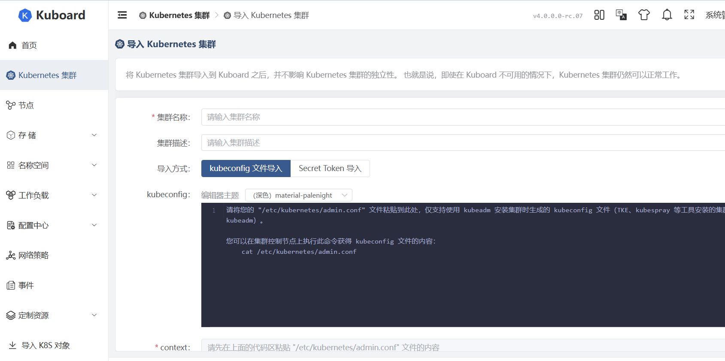Click the 编辑器主题 label
725x361 pixels.
[x=220, y=196]
